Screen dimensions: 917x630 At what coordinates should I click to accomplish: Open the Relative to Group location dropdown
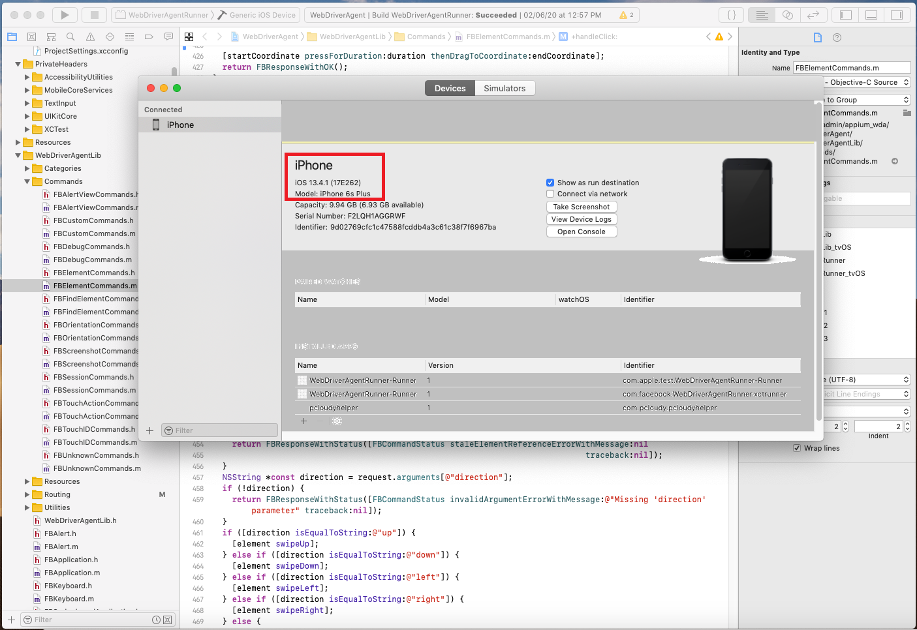click(866, 100)
